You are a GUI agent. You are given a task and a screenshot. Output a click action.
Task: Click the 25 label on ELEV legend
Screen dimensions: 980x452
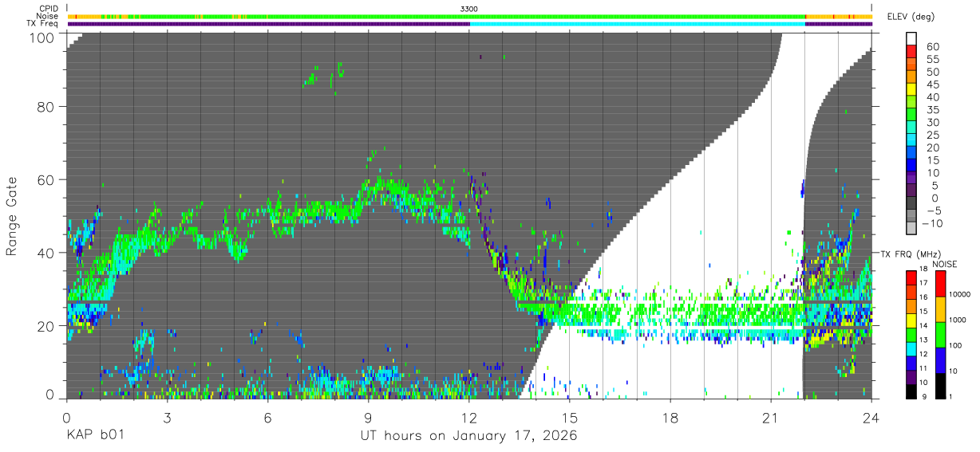pos(931,136)
